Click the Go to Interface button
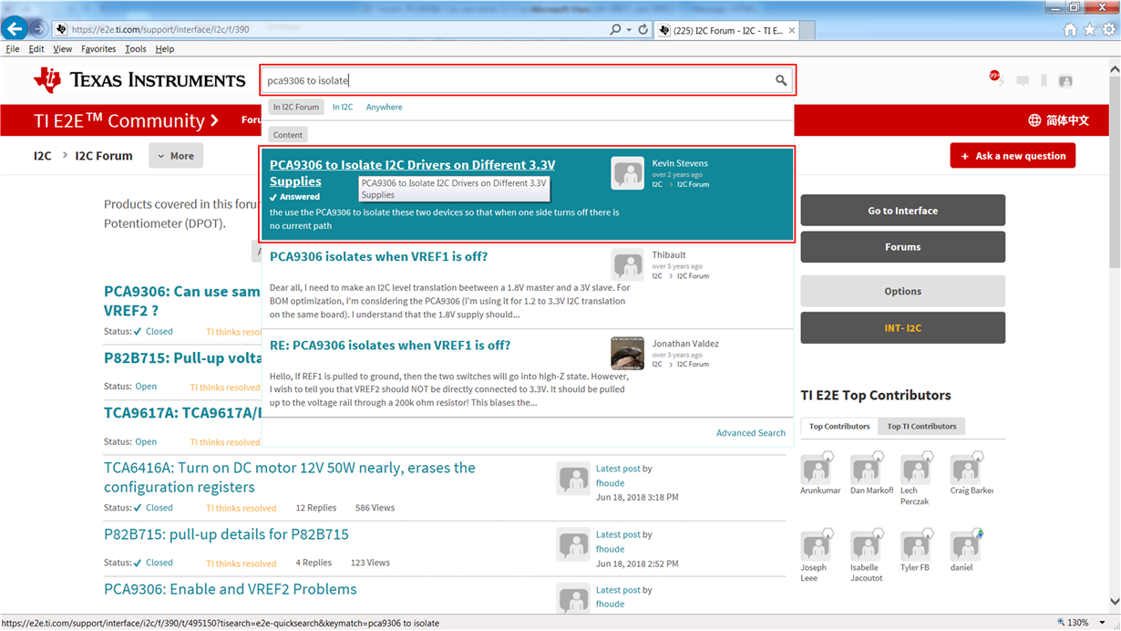This screenshot has width=1121, height=631. (x=902, y=211)
